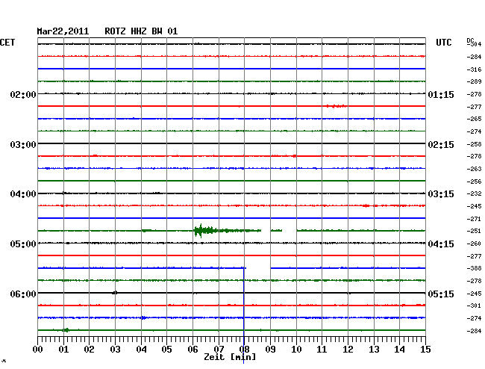Viewport: 485px width, 369px height.
Task: Click the DC offset value -251
Action: 474,231
